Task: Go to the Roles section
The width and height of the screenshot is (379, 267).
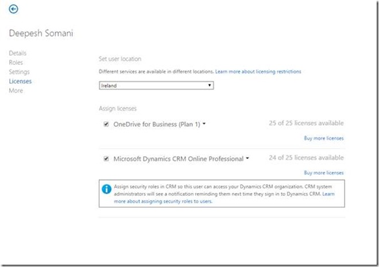Action: click(16, 63)
